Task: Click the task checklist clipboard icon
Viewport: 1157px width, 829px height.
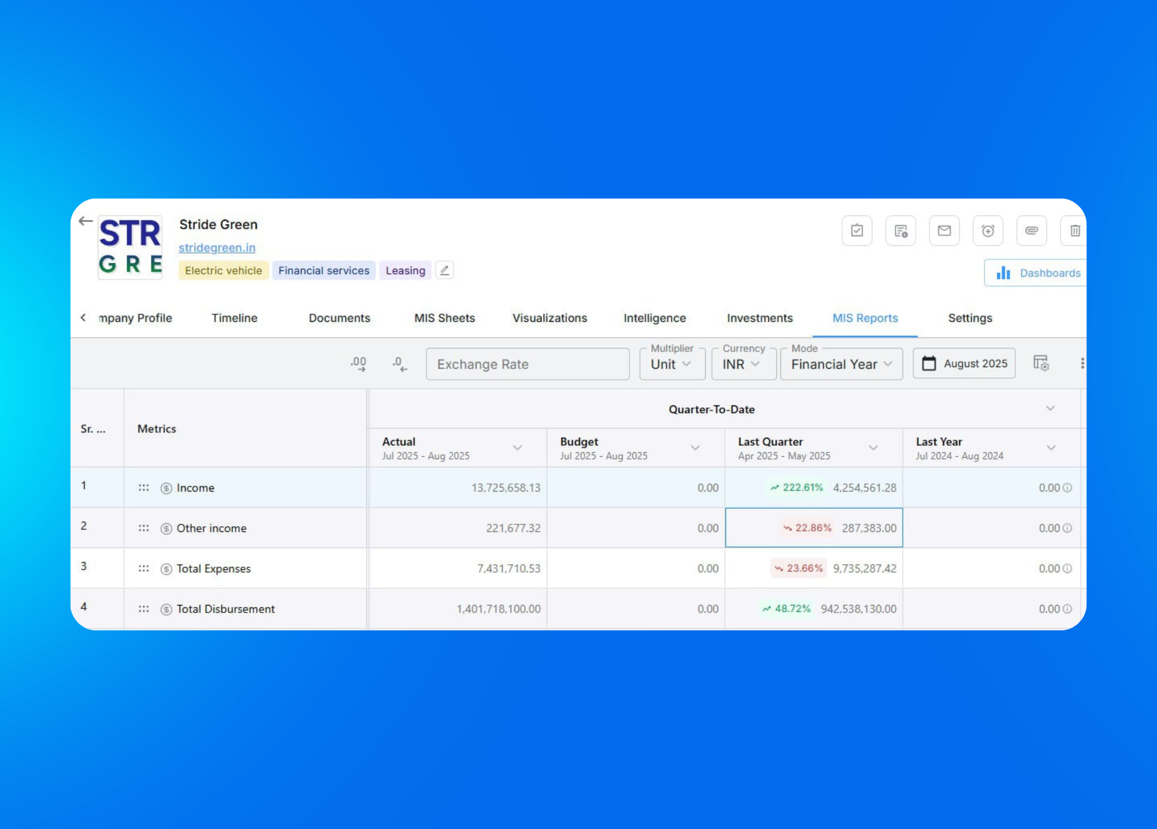Action: pyautogui.click(x=857, y=231)
